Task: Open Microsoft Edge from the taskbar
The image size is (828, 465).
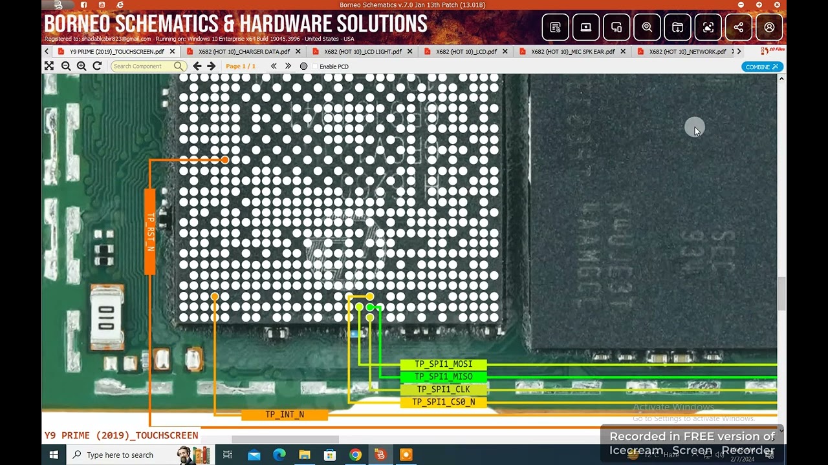Action: 279,455
